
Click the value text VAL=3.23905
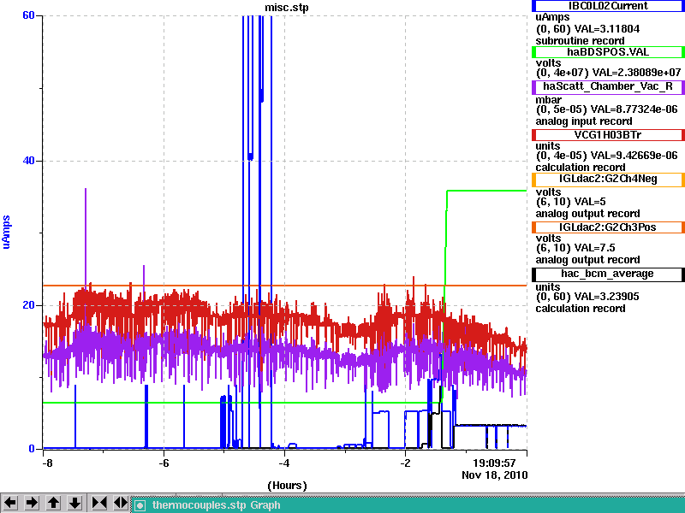click(607, 297)
